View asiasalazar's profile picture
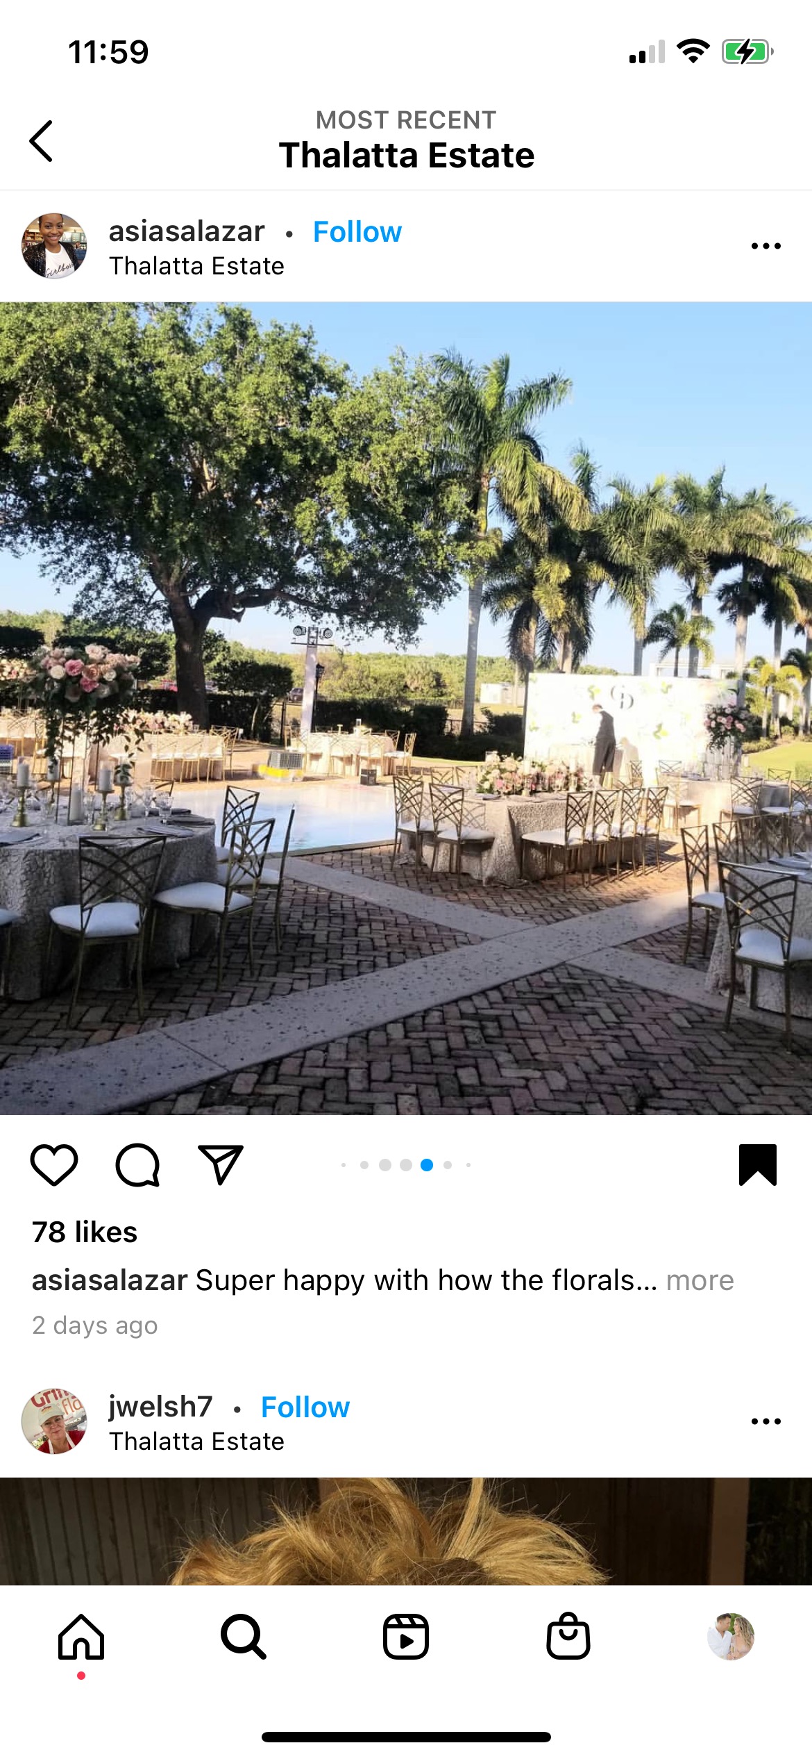Viewport: 812px width, 1759px height. pyautogui.click(x=54, y=246)
